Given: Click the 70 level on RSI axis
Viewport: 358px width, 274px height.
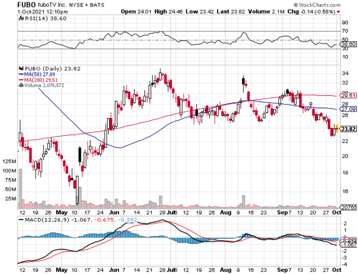Looking at the screenshot, I should [345, 31].
